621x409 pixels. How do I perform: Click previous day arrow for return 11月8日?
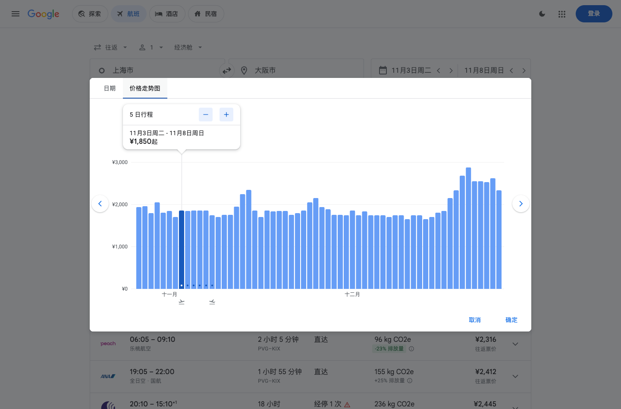click(511, 70)
